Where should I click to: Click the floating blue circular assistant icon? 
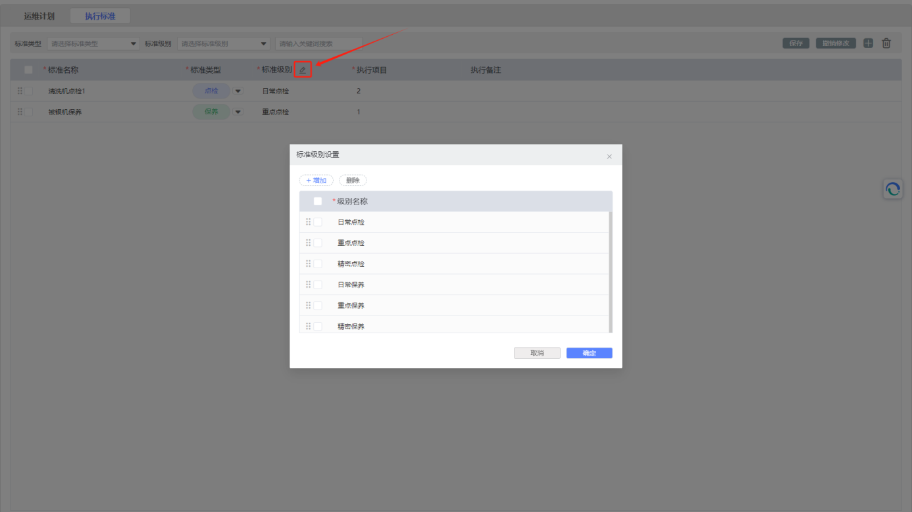(x=892, y=189)
